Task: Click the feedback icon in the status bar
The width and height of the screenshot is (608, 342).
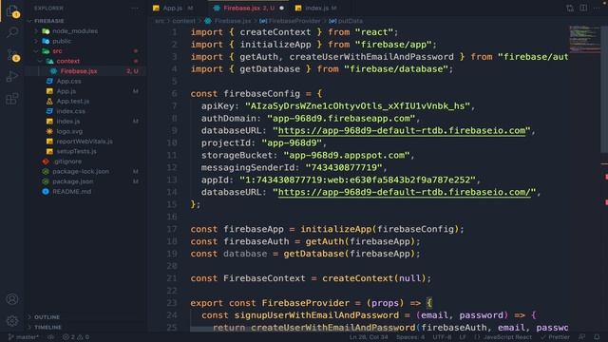Action: point(582,337)
